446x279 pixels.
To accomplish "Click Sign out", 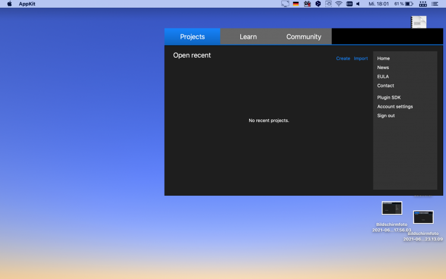I will pyautogui.click(x=386, y=115).
